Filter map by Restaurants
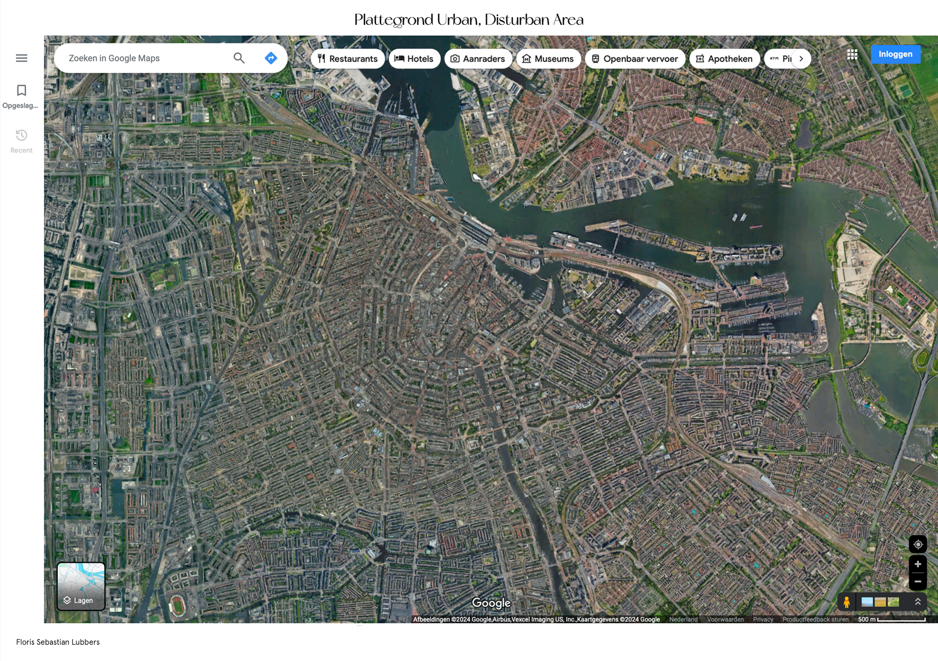This screenshot has width=938, height=661. (x=348, y=59)
